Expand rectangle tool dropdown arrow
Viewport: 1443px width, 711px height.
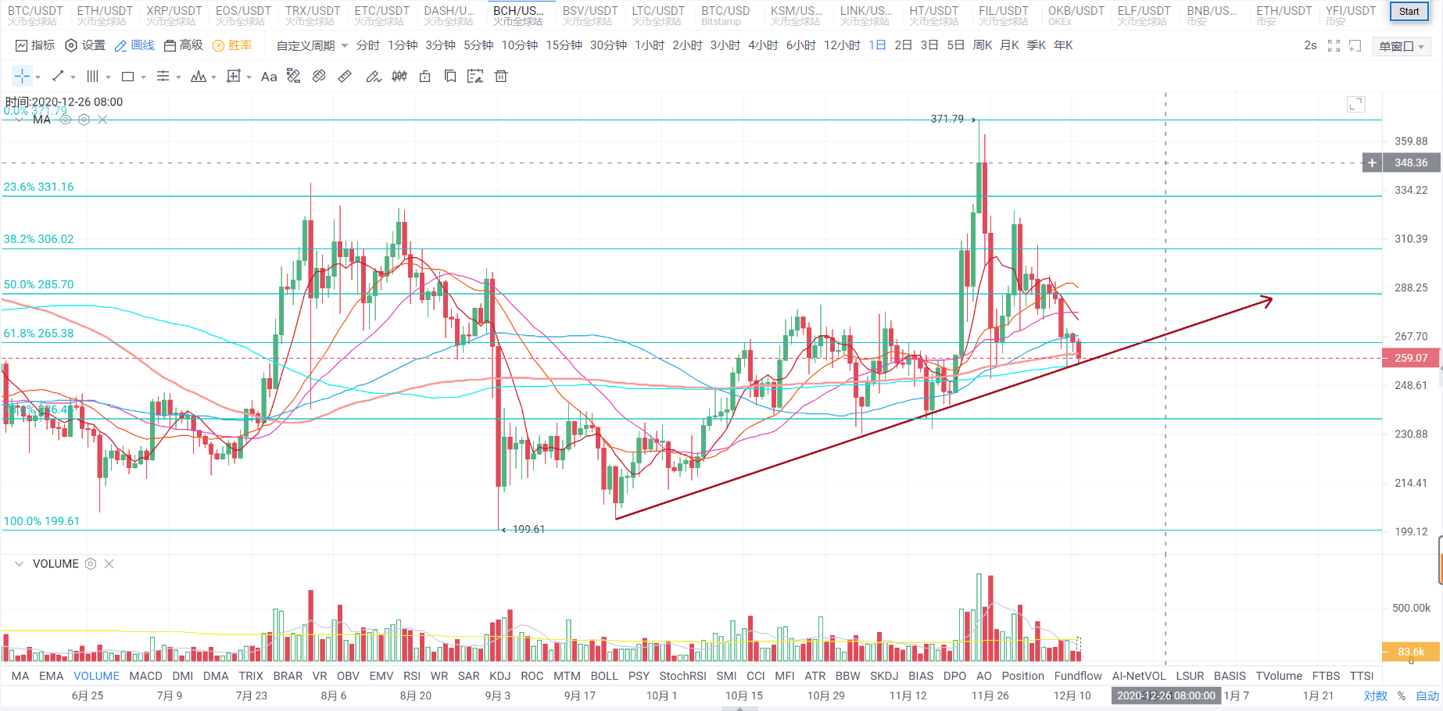(143, 77)
